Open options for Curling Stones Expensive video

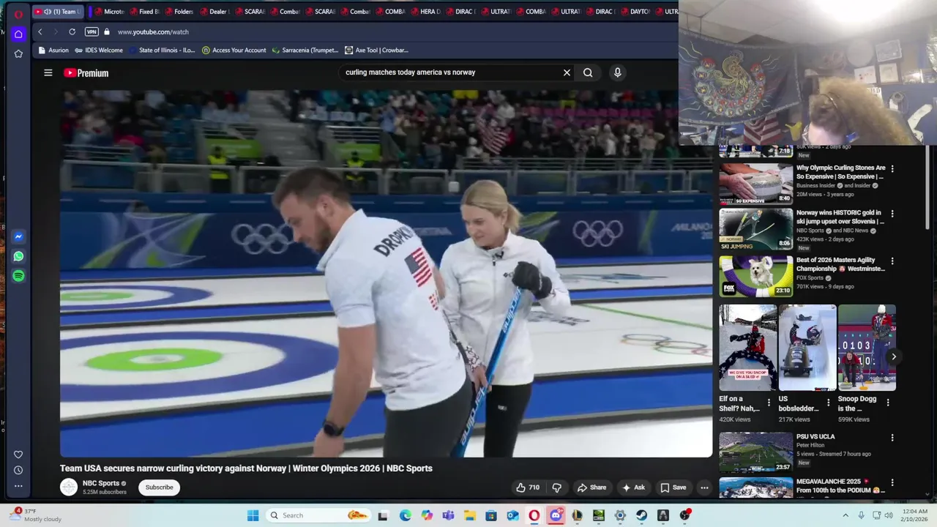coord(892,169)
